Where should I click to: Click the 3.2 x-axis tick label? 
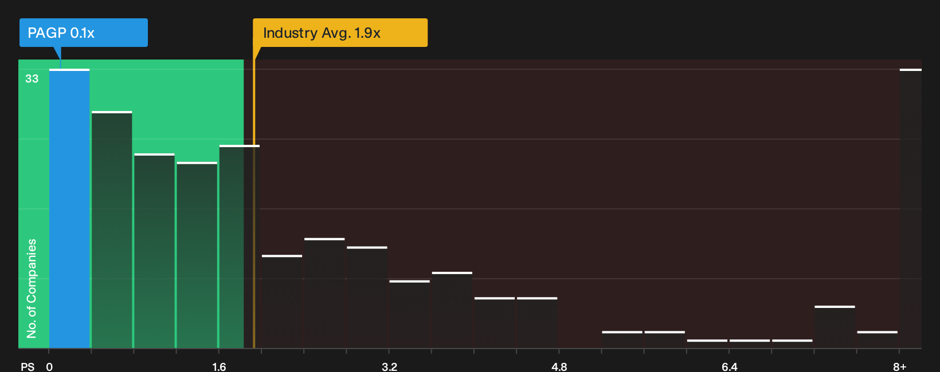pyautogui.click(x=389, y=367)
